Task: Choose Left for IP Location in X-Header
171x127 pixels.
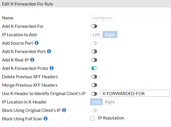Action: pyautogui.click(x=96, y=102)
